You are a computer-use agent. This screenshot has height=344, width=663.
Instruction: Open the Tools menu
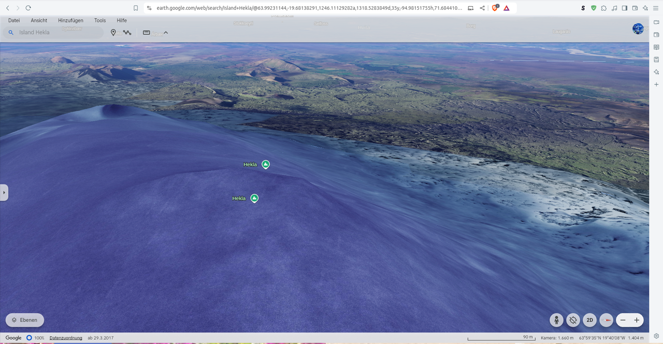(x=100, y=20)
